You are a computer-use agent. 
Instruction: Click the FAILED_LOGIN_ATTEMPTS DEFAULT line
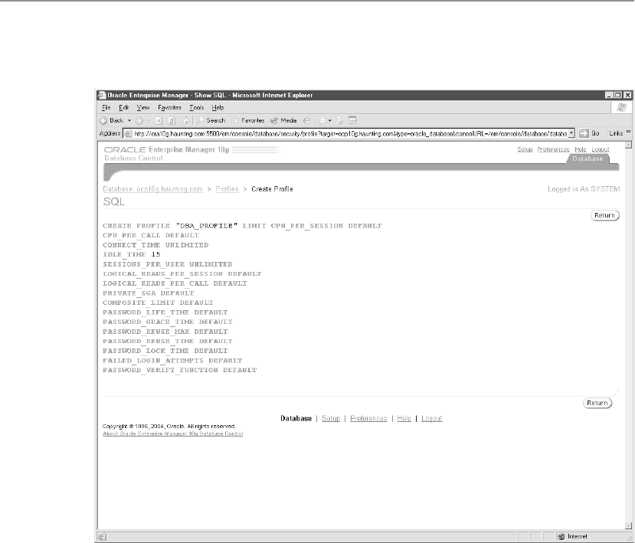coord(172,361)
